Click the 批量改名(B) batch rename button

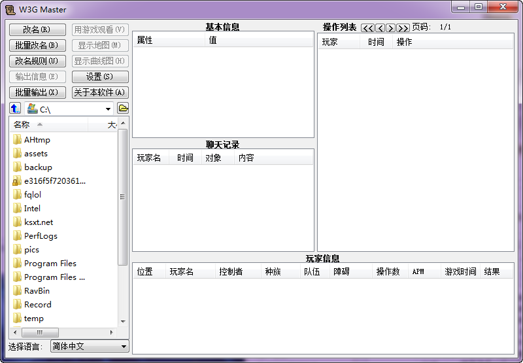point(37,45)
